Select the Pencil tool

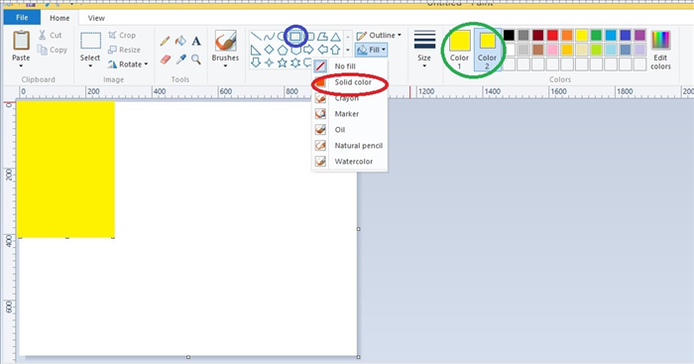pos(165,42)
